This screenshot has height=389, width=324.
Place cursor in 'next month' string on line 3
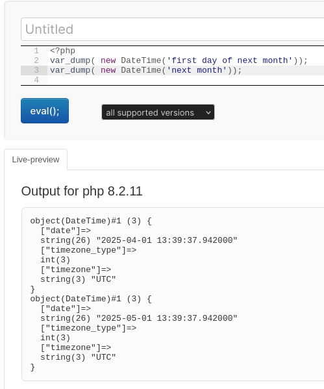(x=197, y=70)
